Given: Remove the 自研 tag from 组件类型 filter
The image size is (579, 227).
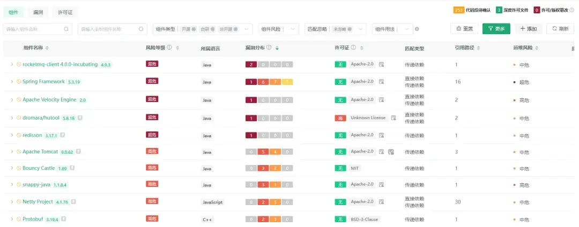Looking at the screenshot, I should point(212,29).
